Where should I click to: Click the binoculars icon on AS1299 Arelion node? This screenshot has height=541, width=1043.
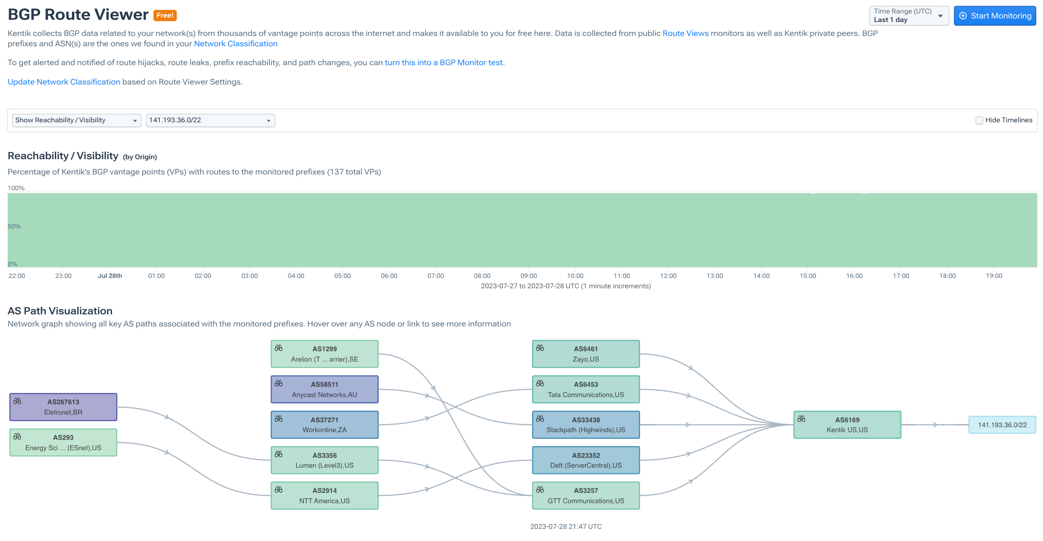[x=279, y=347]
